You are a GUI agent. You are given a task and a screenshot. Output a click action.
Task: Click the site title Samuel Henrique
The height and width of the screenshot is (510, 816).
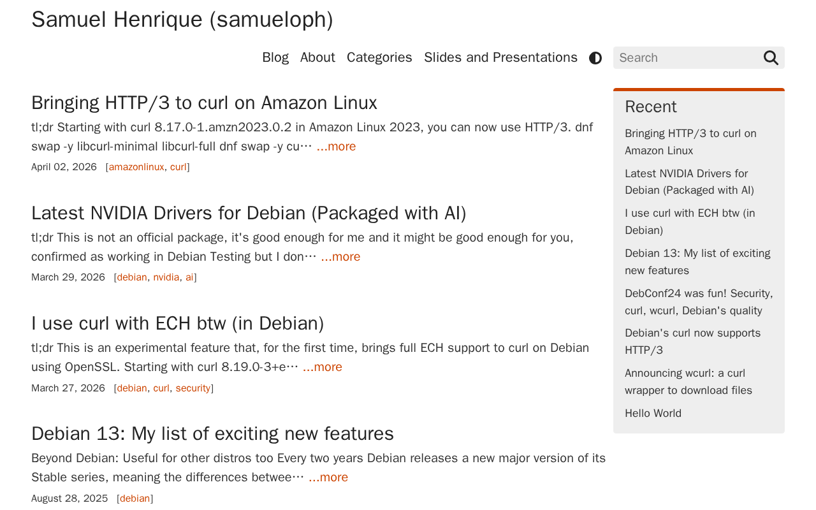[x=182, y=20]
